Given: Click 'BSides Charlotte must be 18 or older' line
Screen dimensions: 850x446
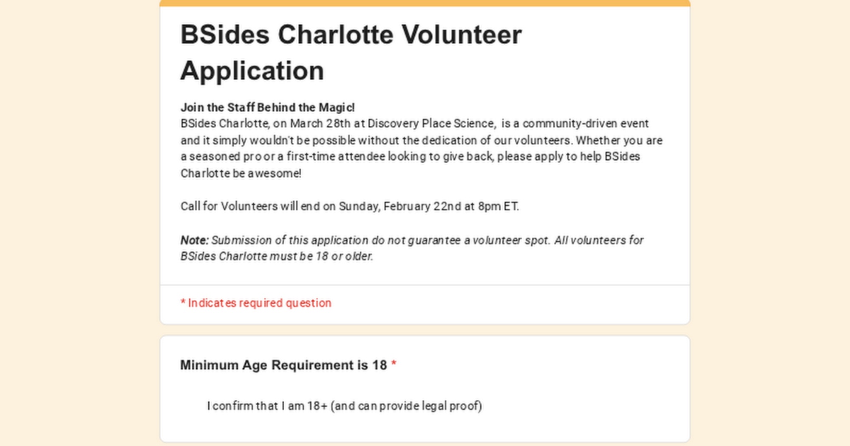Looking at the screenshot, I should (277, 257).
